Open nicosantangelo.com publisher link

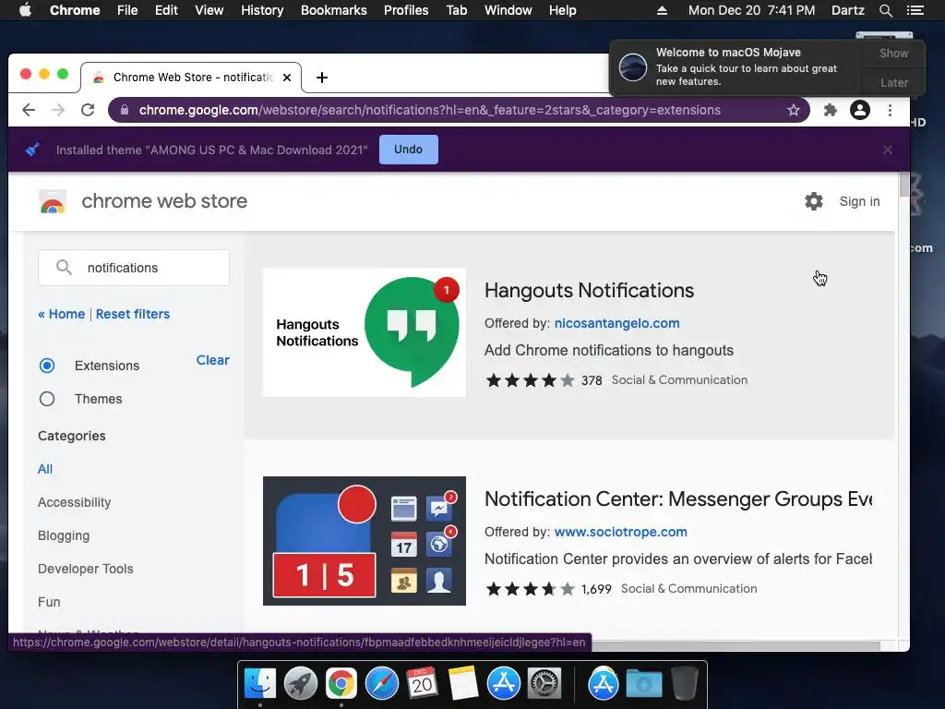point(616,323)
